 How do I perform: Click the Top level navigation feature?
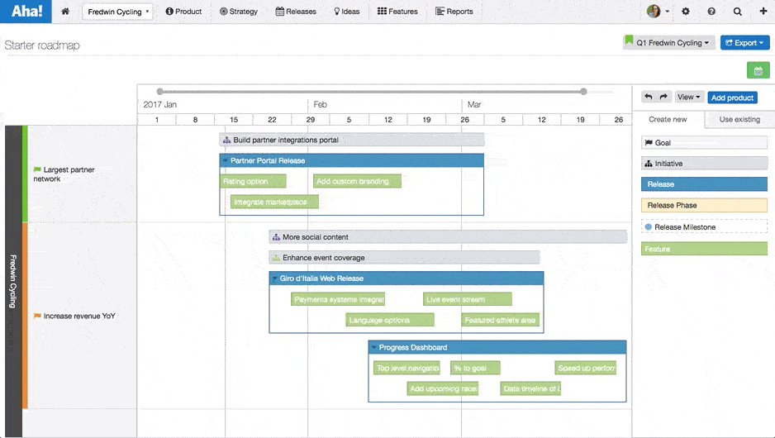(407, 369)
